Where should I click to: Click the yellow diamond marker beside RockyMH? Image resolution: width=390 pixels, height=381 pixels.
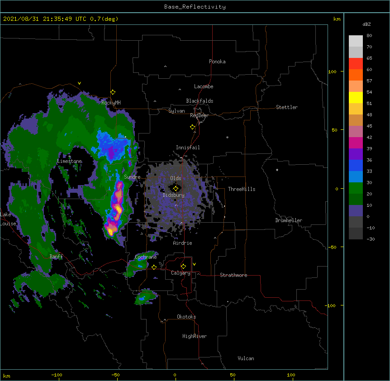[113, 92]
